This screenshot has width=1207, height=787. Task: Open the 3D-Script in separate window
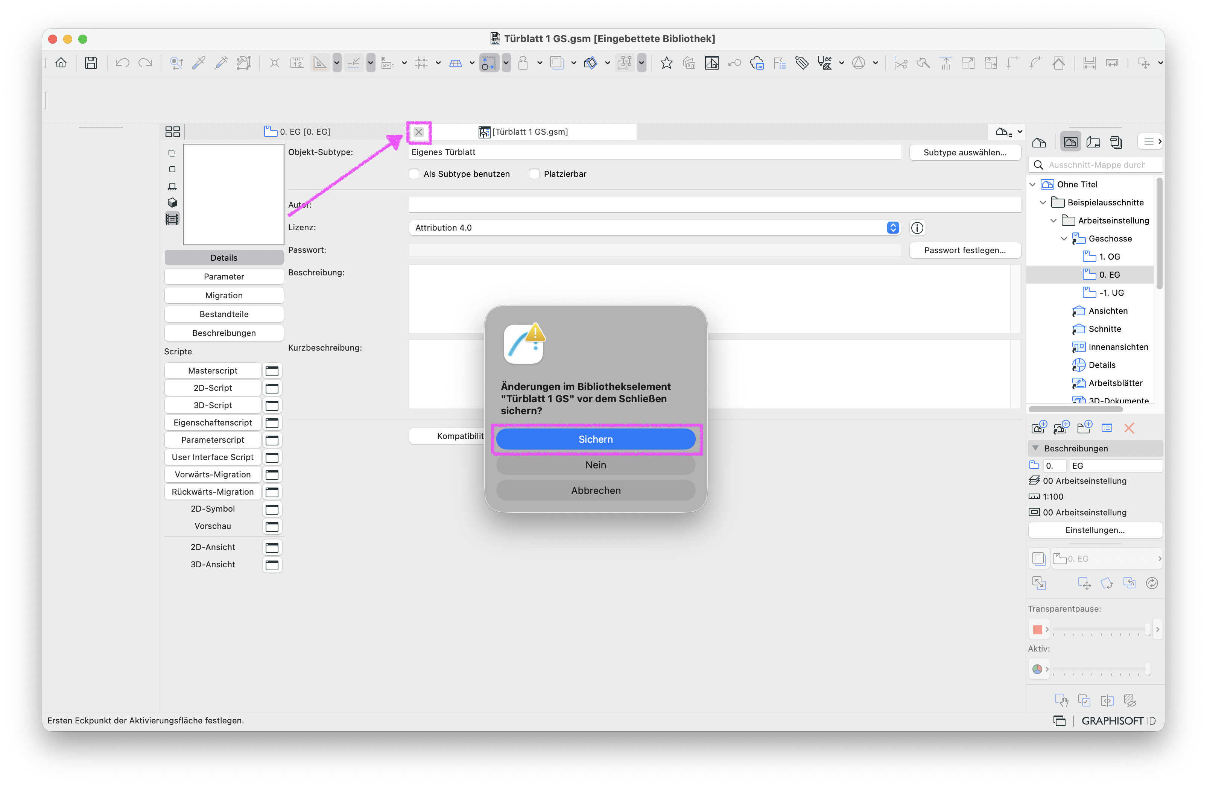click(272, 406)
